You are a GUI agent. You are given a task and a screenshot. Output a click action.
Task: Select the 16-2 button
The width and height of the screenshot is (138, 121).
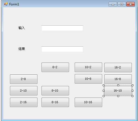118,67
